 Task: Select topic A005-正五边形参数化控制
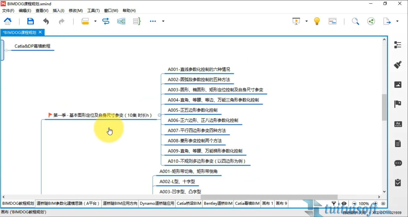tap(193, 110)
